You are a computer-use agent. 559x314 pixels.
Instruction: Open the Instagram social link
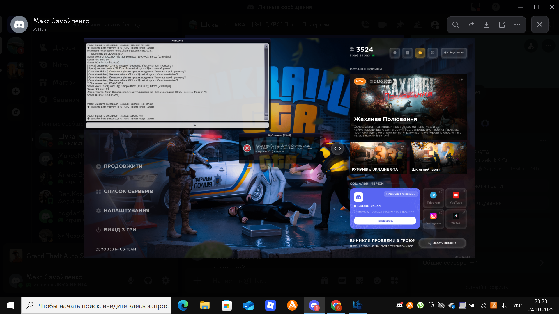coord(433,219)
